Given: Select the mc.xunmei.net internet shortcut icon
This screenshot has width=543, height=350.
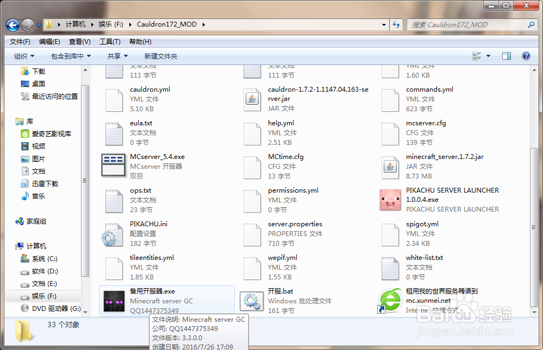Looking at the screenshot, I should pyautogui.click(x=390, y=301).
